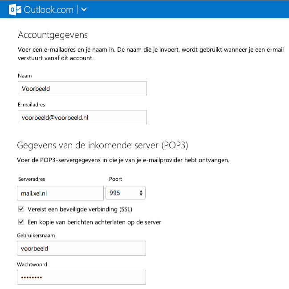The width and height of the screenshot is (289, 289).
Task: Untick the secure connection (SSL) checkbox
Action: [x=21, y=209]
